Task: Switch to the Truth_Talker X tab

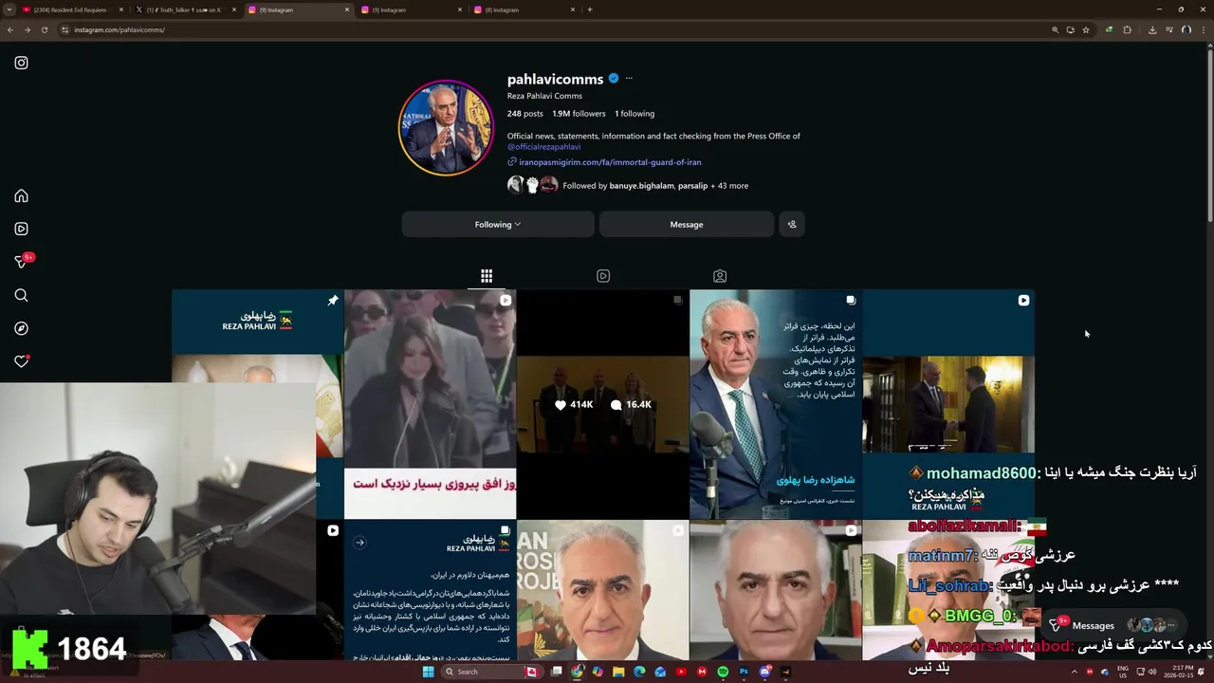Action: click(184, 9)
